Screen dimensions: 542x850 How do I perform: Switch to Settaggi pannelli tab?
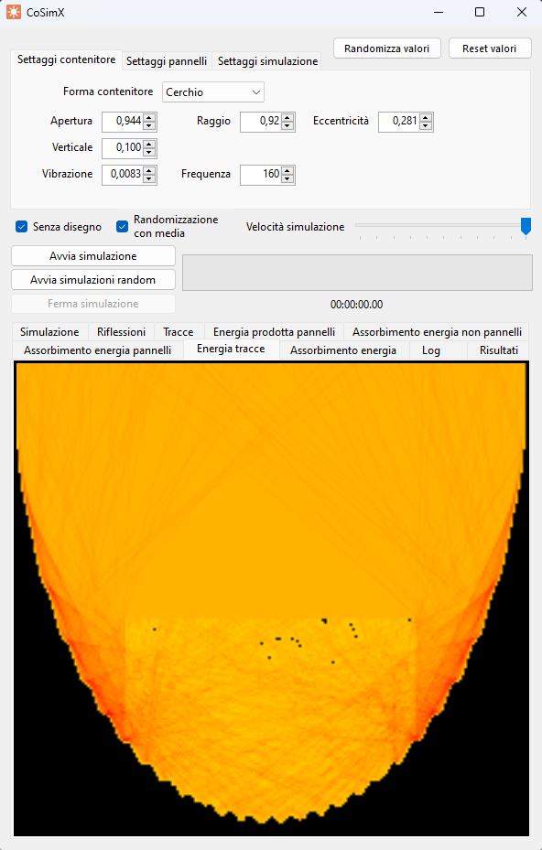pos(167,61)
